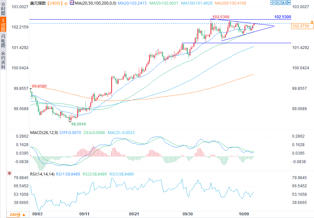Image resolution: width=314 pixels, height=218 pixels.
Task: Switch to the 闪电图 side tab
Action: coord(3,41)
